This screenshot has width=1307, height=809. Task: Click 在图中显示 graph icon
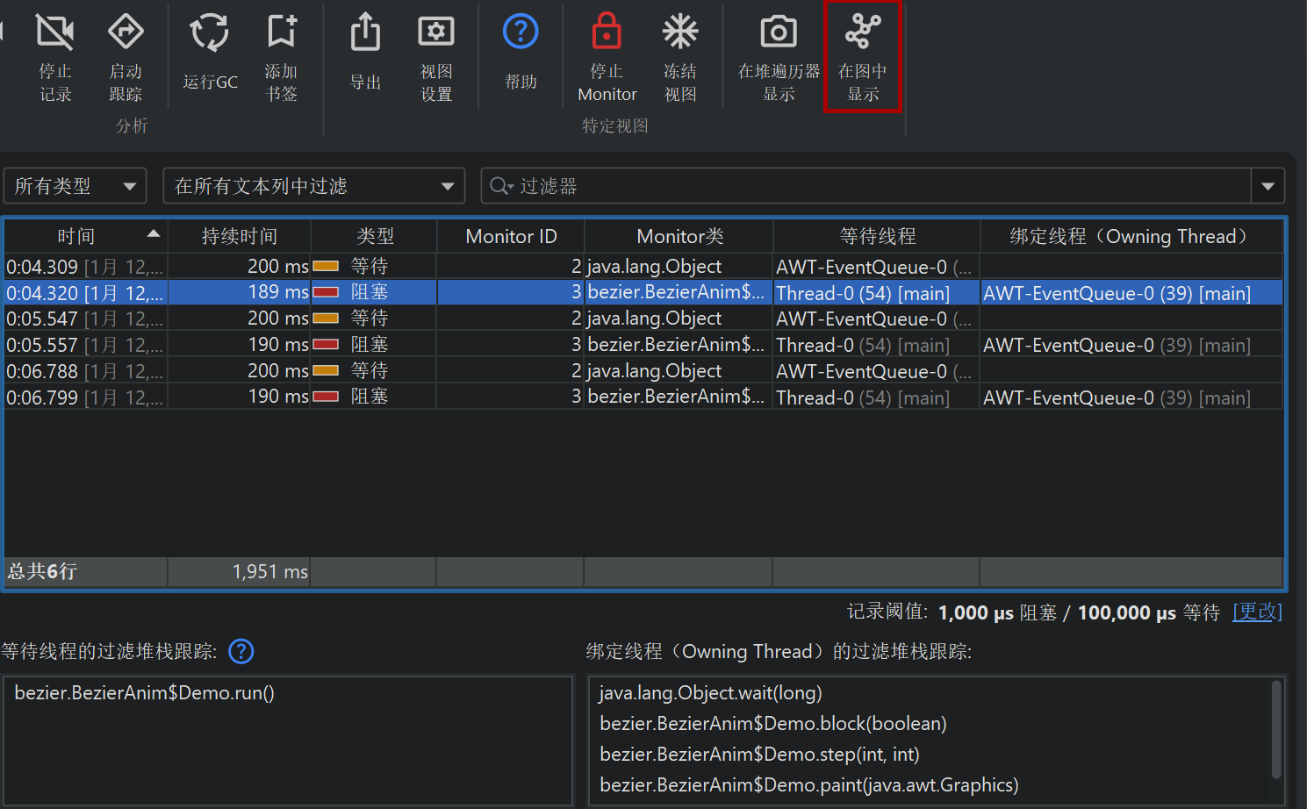[x=863, y=33]
